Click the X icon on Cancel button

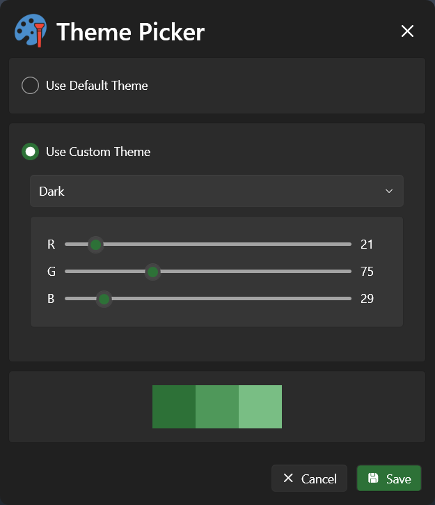[288, 479]
